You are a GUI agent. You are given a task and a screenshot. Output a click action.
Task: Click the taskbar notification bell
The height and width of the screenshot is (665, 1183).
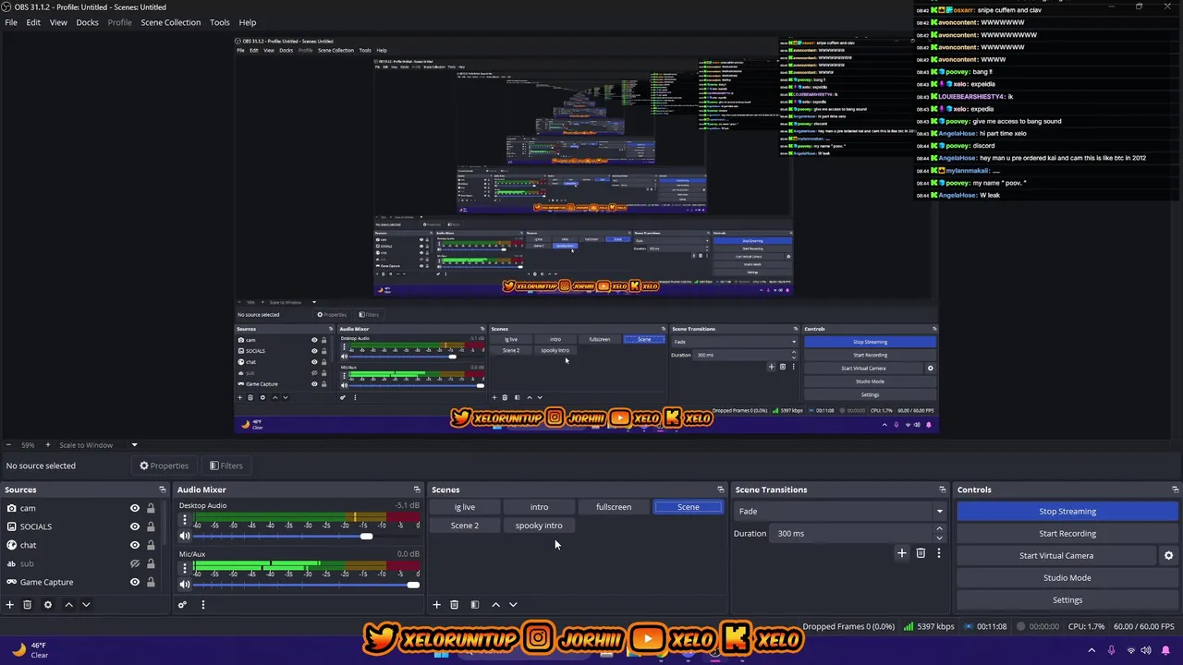pos(1167,650)
